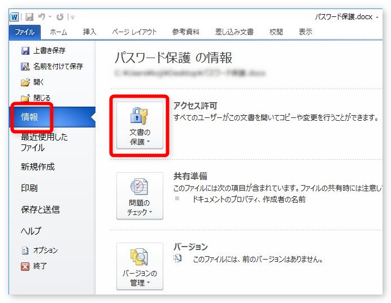Click the オプション settings icon
Viewport: 391px width, 303px height.
[x=25, y=251]
